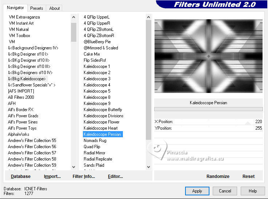Adjust the YPosition slider row
This screenshot has height=199, width=268.
pyautogui.click(x=208, y=128)
